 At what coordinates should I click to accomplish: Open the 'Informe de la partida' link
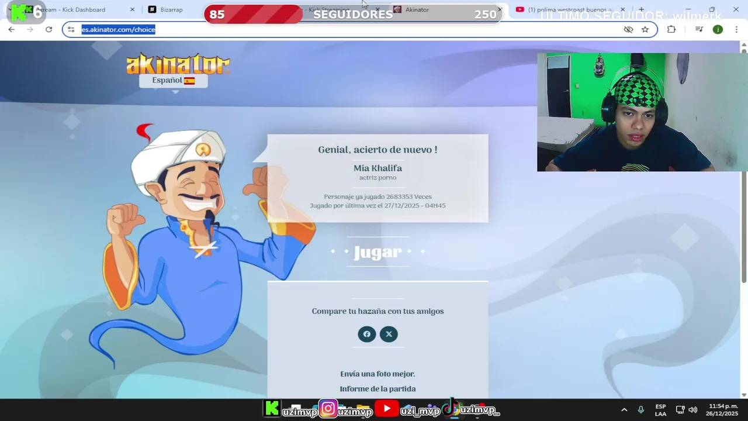(x=378, y=389)
